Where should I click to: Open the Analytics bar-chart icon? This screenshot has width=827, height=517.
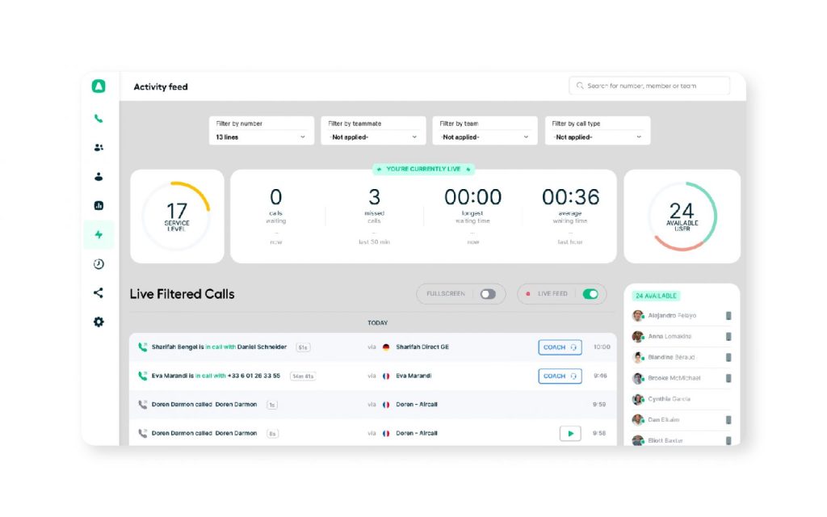[x=98, y=205]
